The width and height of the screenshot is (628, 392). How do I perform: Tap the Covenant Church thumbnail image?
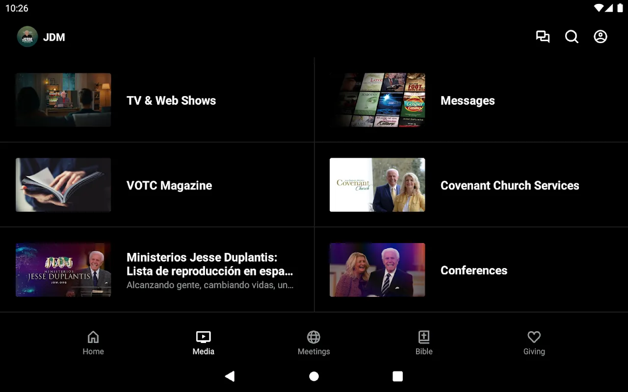pos(377,185)
